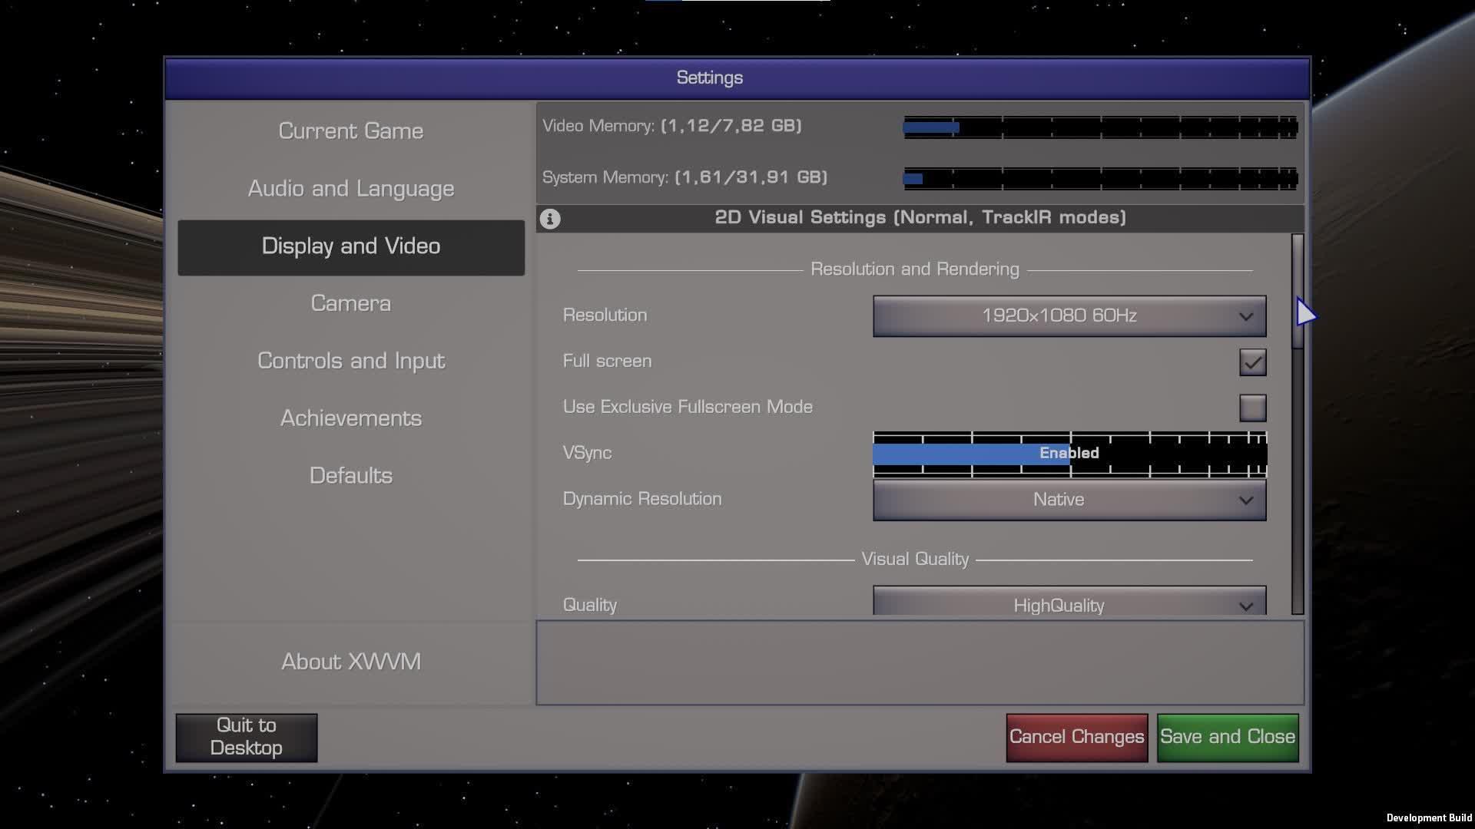Image resolution: width=1475 pixels, height=829 pixels.
Task: Click the System Memory usage text
Action: tap(684, 177)
